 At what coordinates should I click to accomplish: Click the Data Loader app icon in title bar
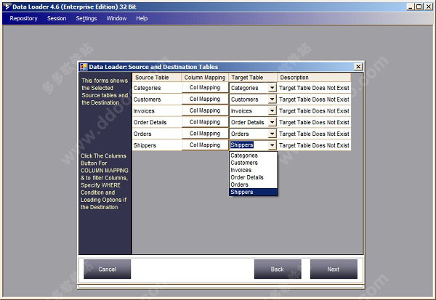click(x=7, y=7)
